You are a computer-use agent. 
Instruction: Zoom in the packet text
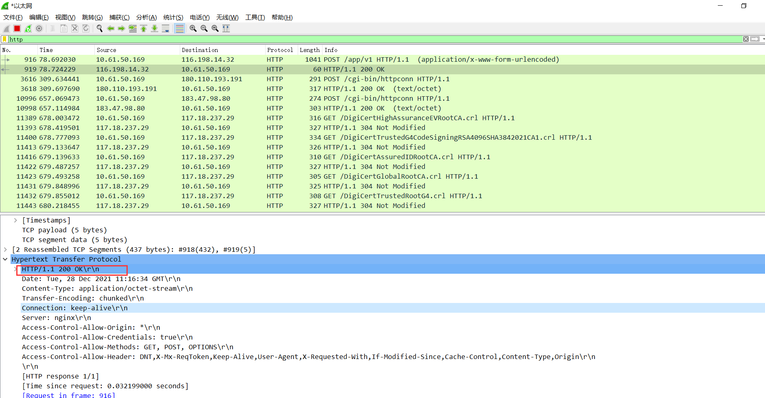point(193,28)
